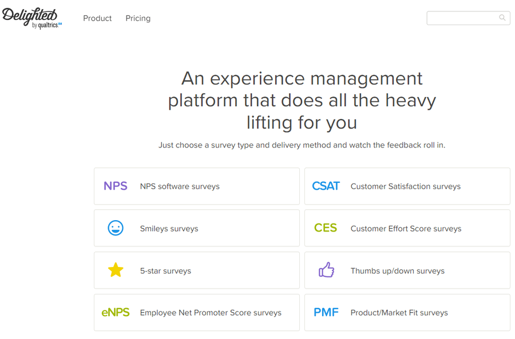
Task: Click the purple thumbs up icon
Action: 327,270
